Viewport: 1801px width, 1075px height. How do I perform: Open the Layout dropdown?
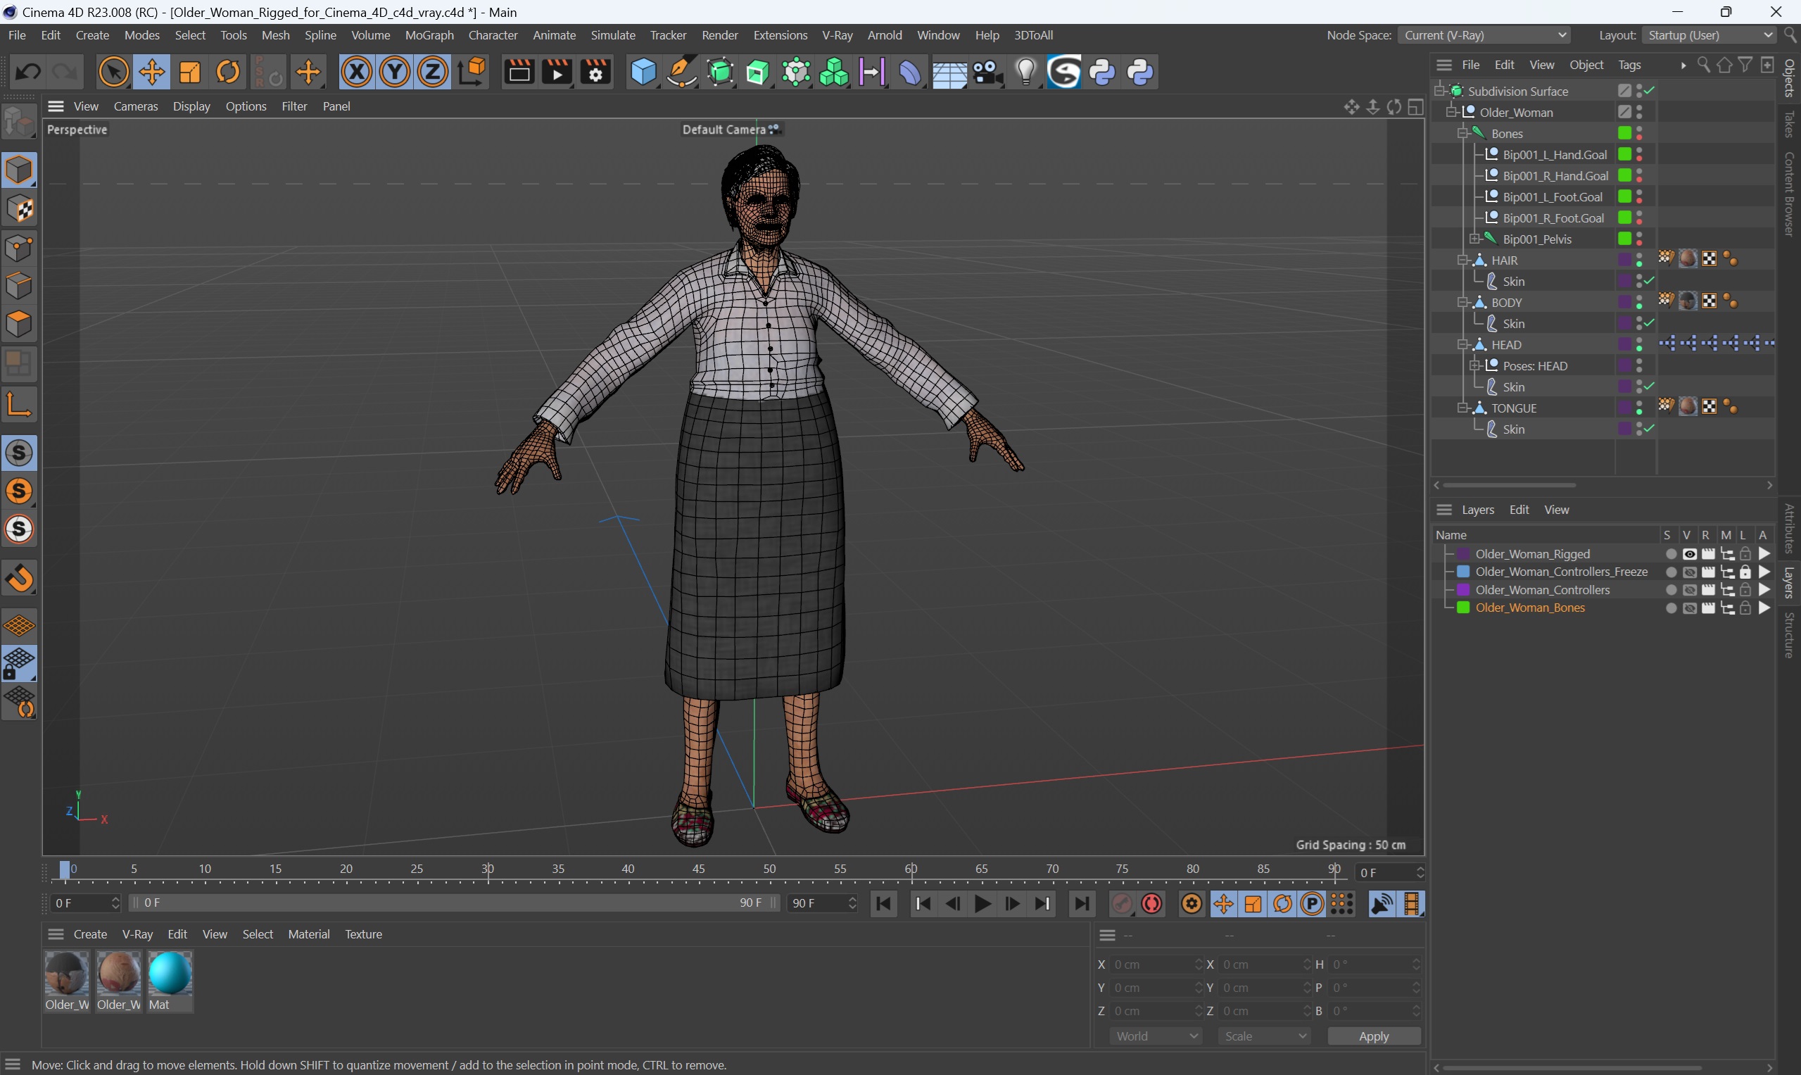point(1707,34)
